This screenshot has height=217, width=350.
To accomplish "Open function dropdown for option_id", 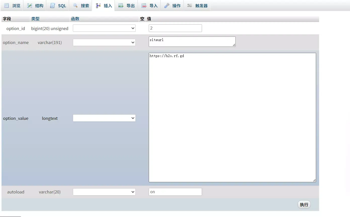I will 104,28.
